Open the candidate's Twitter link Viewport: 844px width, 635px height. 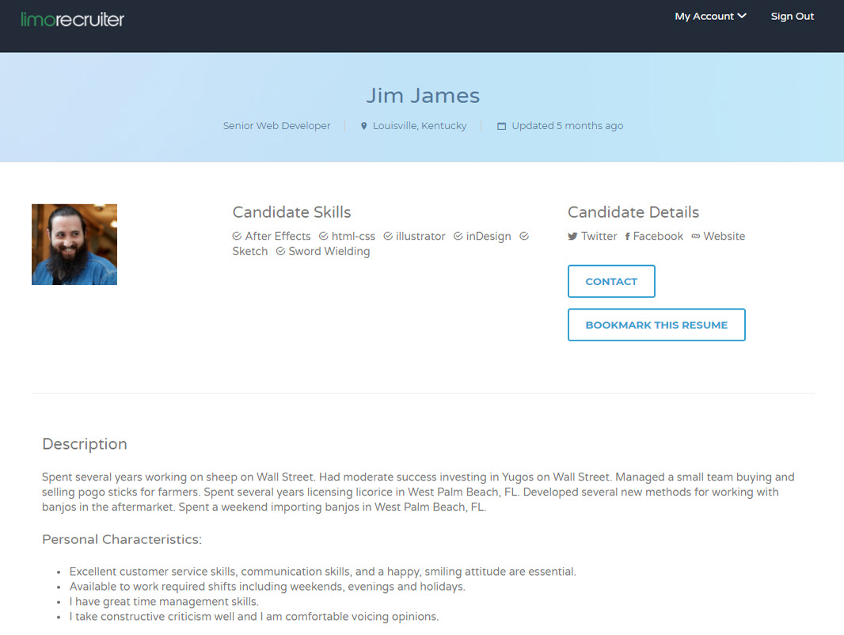click(x=599, y=236)
